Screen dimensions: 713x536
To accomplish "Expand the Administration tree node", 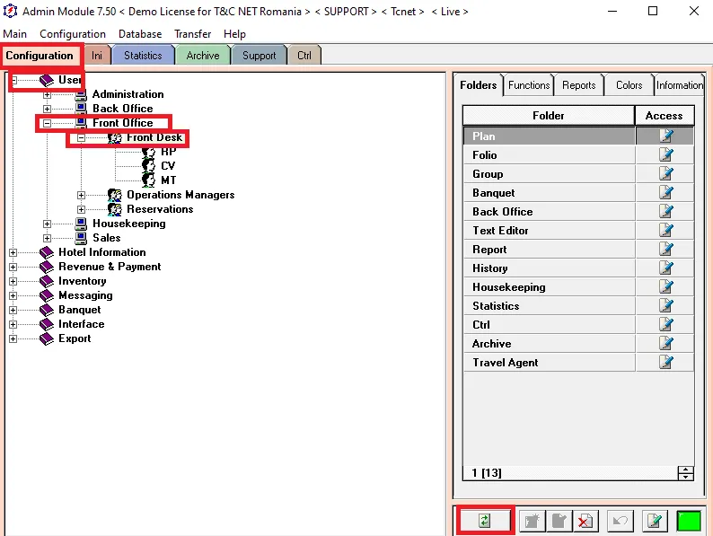I will 47,95.
